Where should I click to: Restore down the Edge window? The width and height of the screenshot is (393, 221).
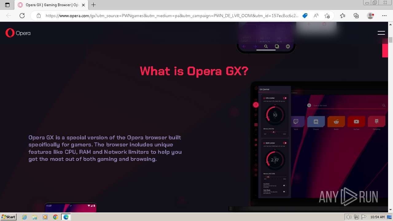(375, 3)
